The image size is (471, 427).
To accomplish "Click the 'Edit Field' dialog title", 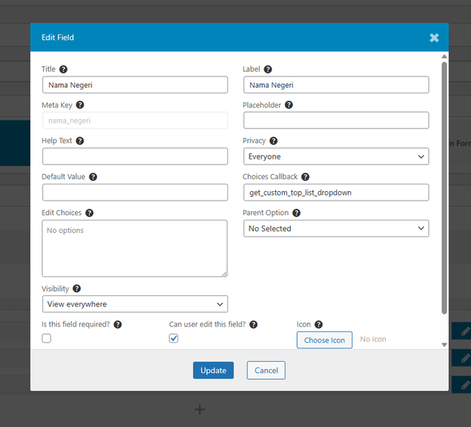I will 57,37.
